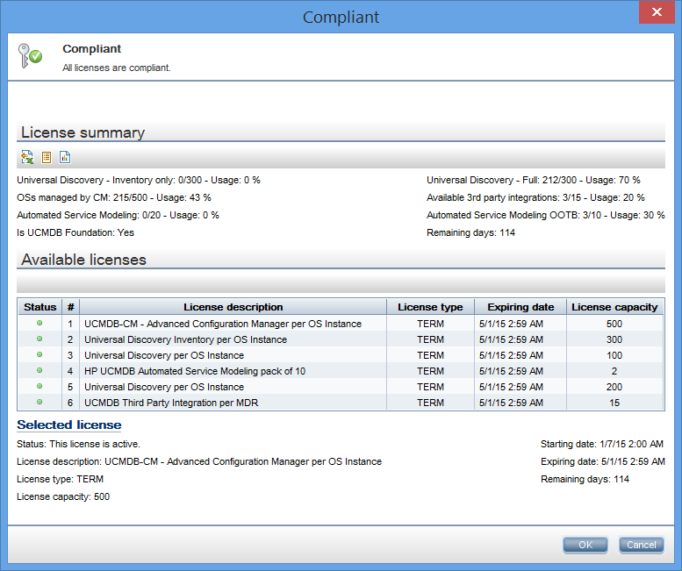
Task: Click the green status dot in row 3
Action: 39,354
